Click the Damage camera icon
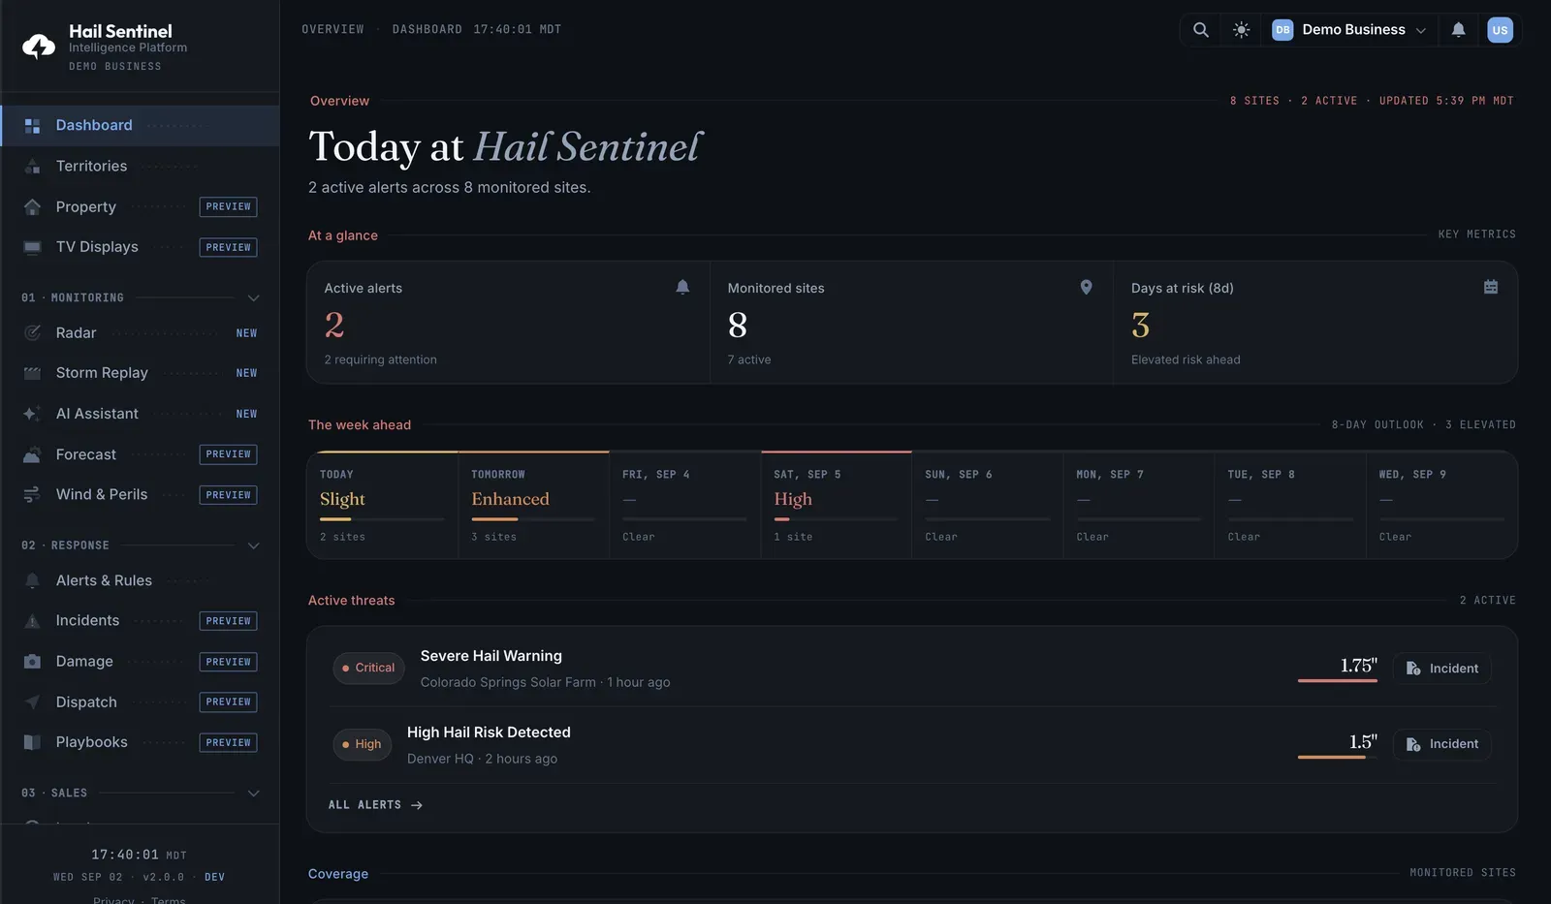The width and height of the screenshot is (1551, 904). pyautogui.click(x=32, y=662)
